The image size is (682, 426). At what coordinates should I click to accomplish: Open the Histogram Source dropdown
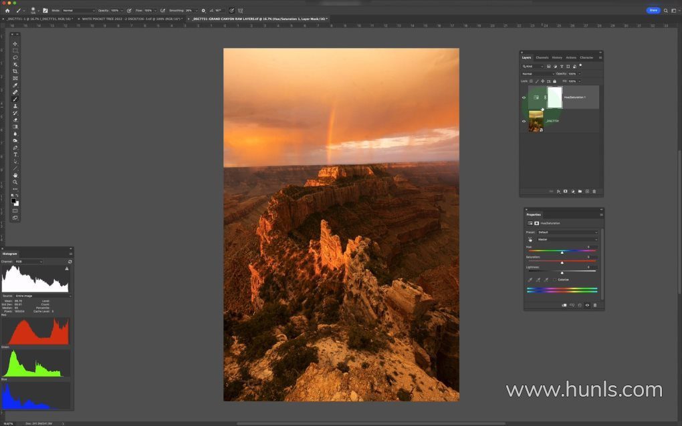coord(43,296)
